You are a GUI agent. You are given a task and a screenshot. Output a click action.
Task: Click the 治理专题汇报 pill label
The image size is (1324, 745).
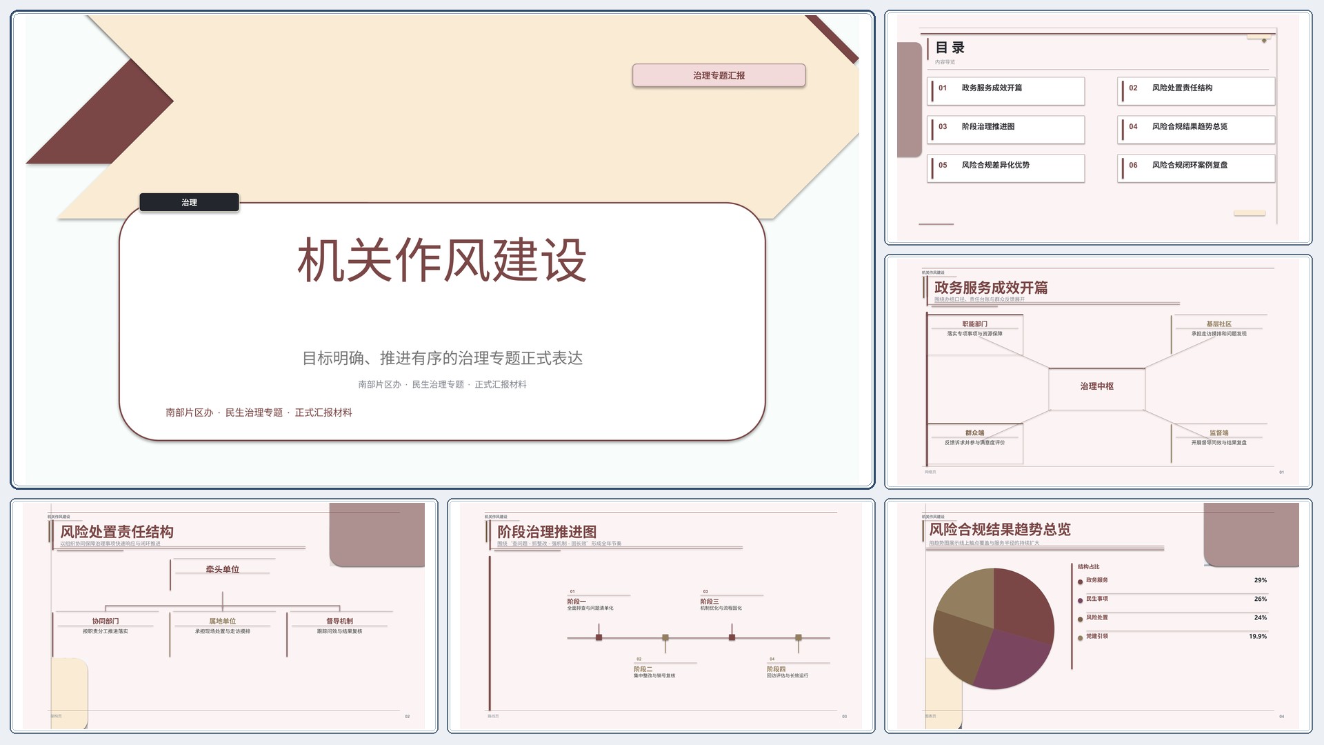coord(719,75)
